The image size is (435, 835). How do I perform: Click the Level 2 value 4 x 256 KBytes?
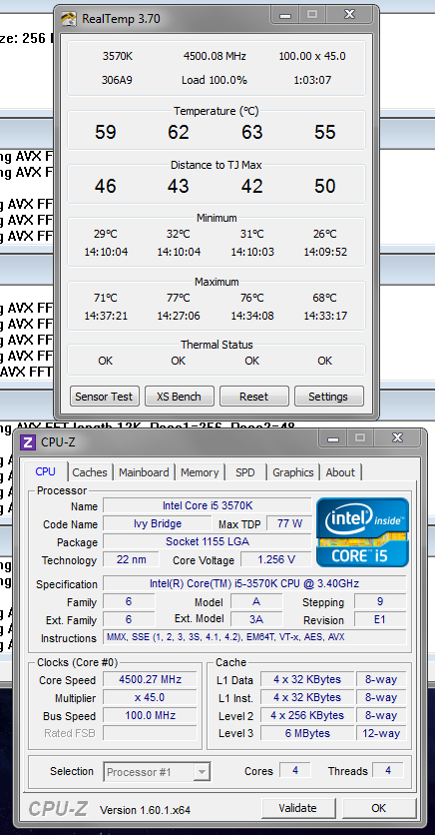[307, 715]
